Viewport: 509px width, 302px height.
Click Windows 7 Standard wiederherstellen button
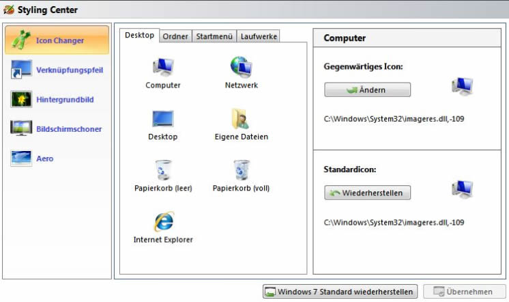(340, 292)
